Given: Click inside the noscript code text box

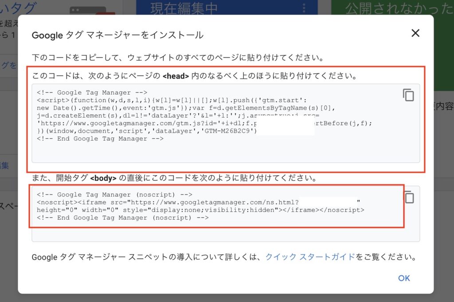Looking at the screenshot, I should pos(226,214).
